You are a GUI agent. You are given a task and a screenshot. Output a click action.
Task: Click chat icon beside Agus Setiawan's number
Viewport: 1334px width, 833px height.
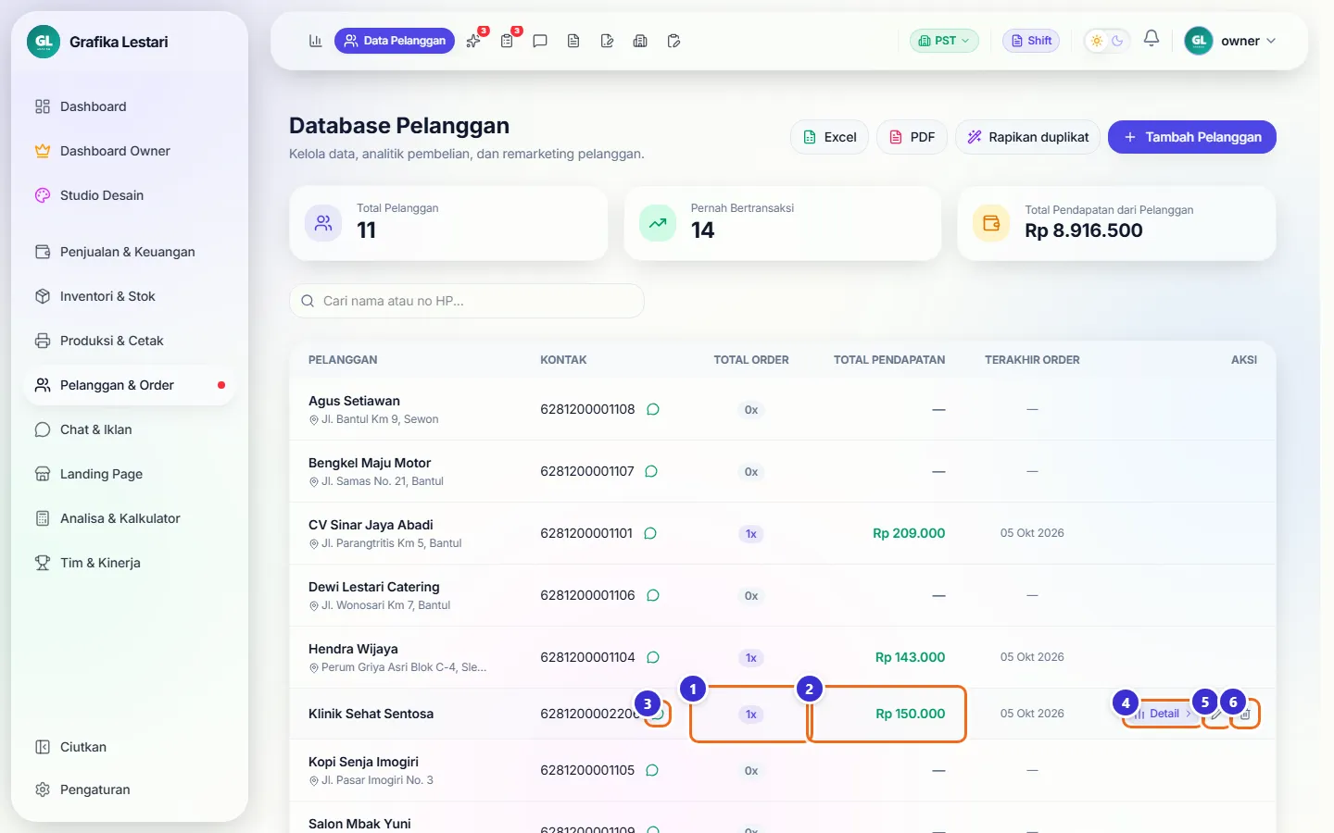point(653,409)
